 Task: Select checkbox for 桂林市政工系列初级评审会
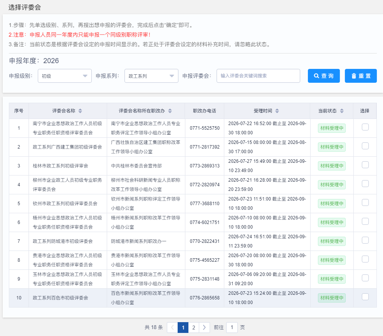[365, 165]
